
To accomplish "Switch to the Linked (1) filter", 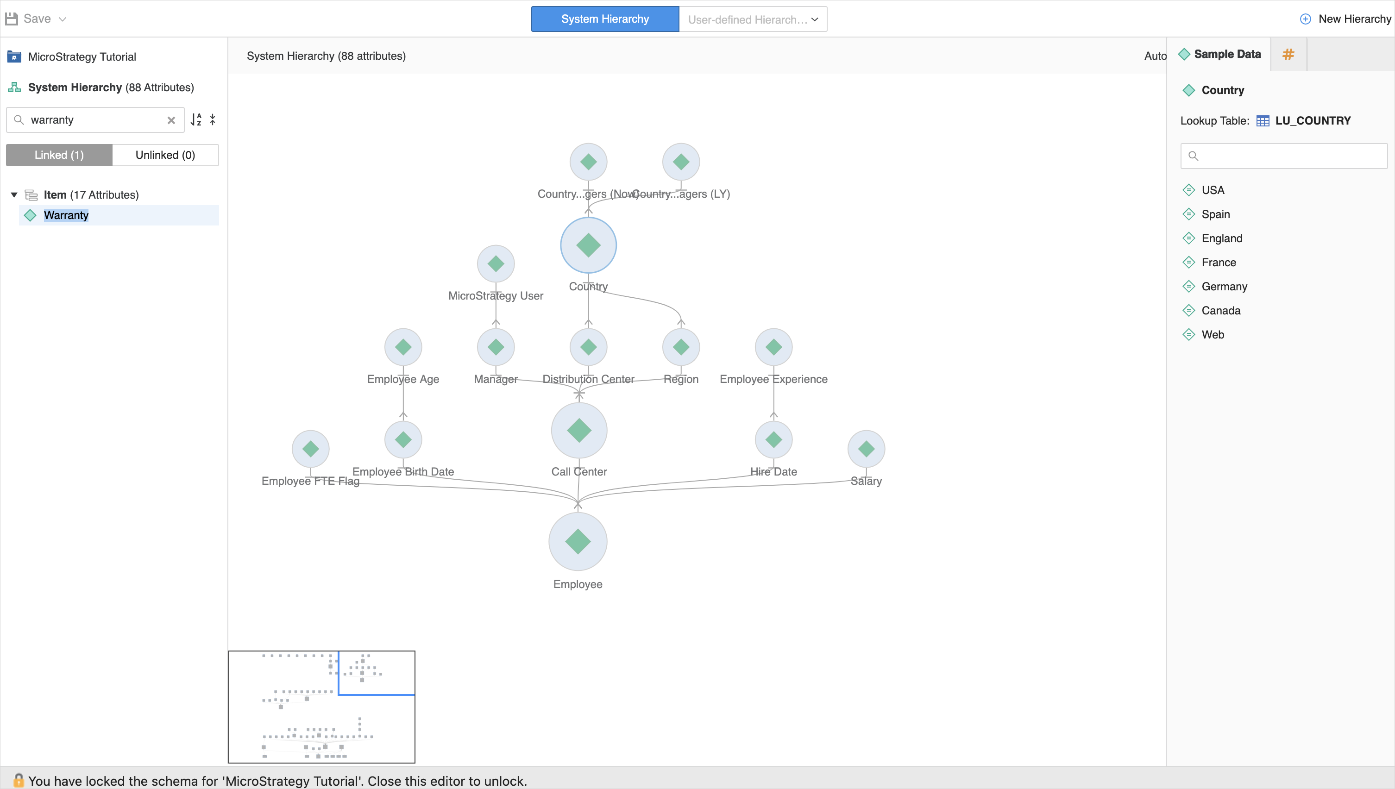I will pyautogui.click(x=59, y=155).
